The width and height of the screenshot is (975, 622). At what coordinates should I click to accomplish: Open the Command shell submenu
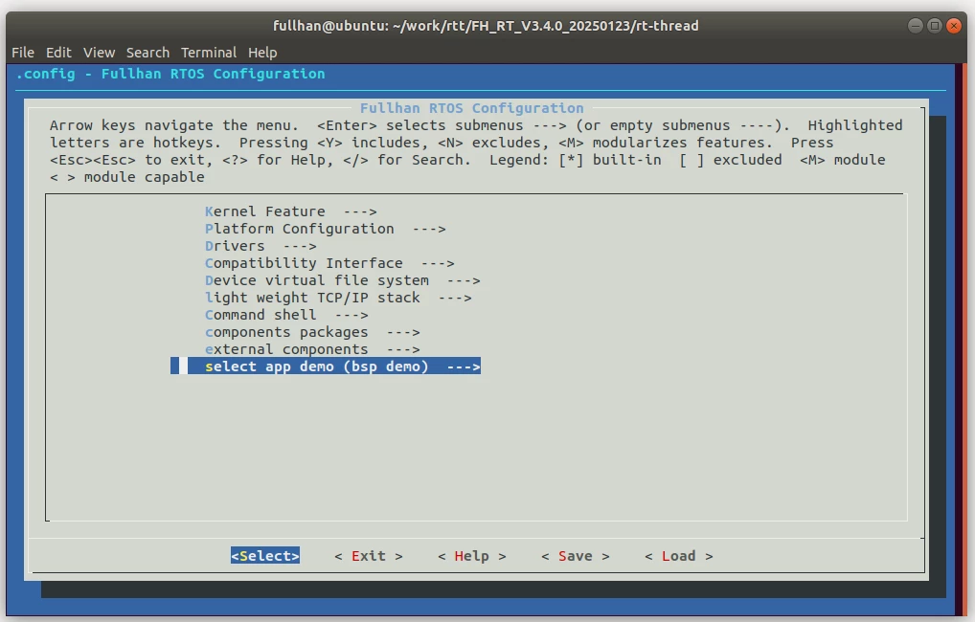tap(286, 315)
